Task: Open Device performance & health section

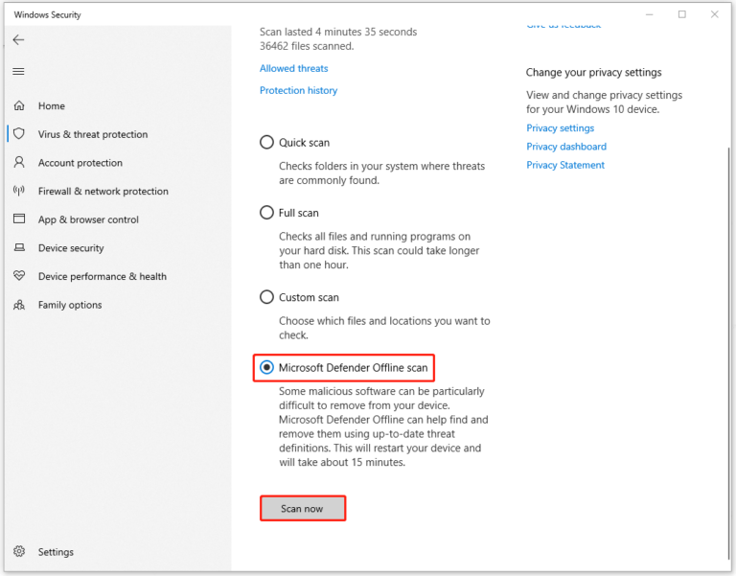Action: (103, 276)
